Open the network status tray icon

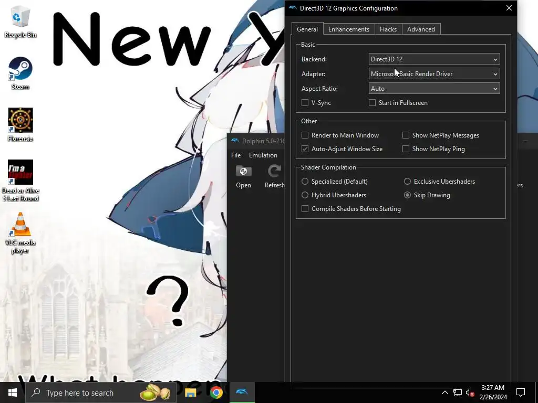click(x=458, y=393)
